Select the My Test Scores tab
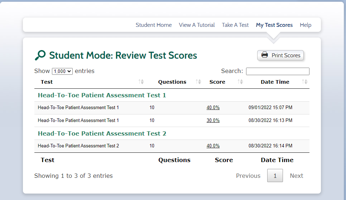 coord(274,25)
